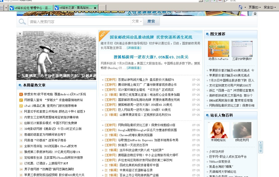The height and width of the screenshot is (177, 279).
Task: Open article 订机票、订酒店,上携程网?NO!
Action: point(46,163)
